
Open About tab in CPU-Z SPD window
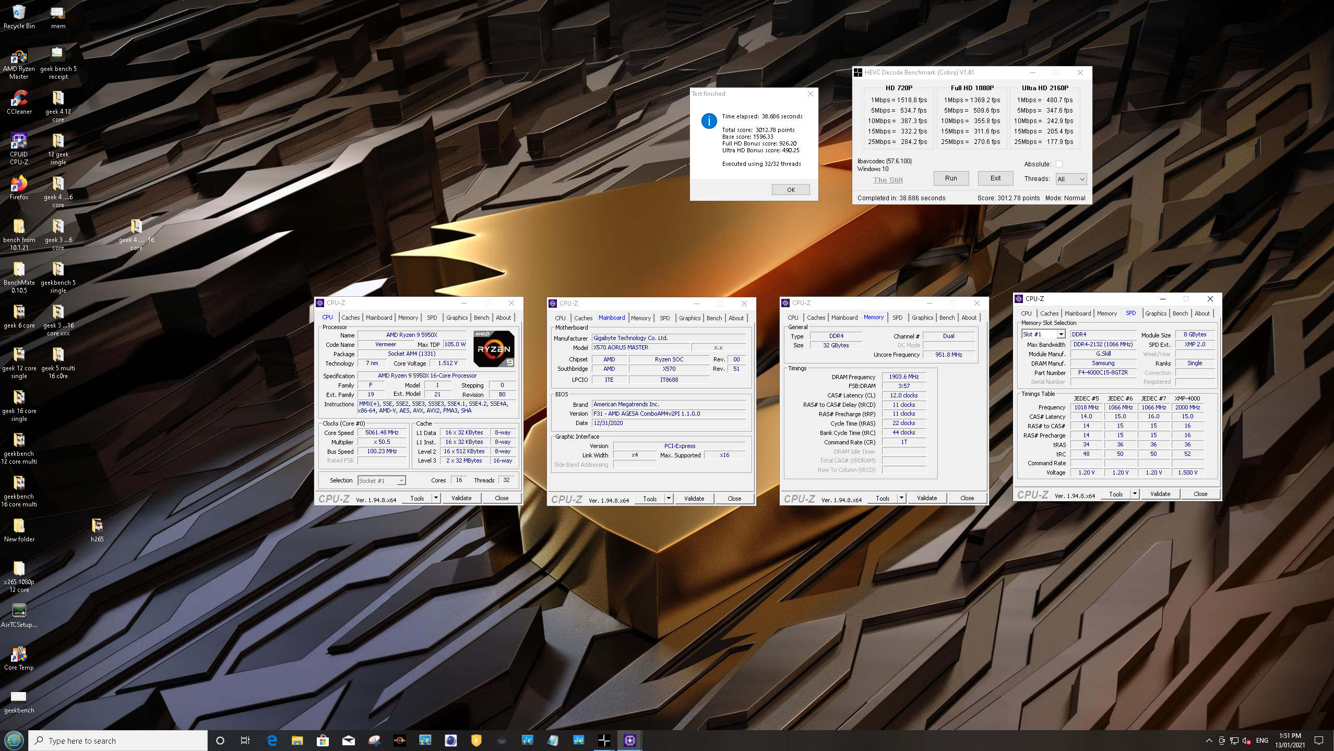coord(1202,313)
